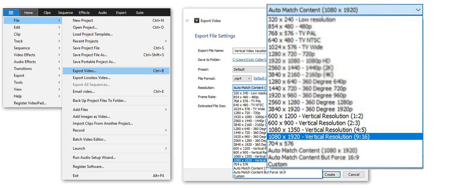Open the Resolution combo box in dialog
The height and width of the screenshot is (188, 467).
(250, 88)
